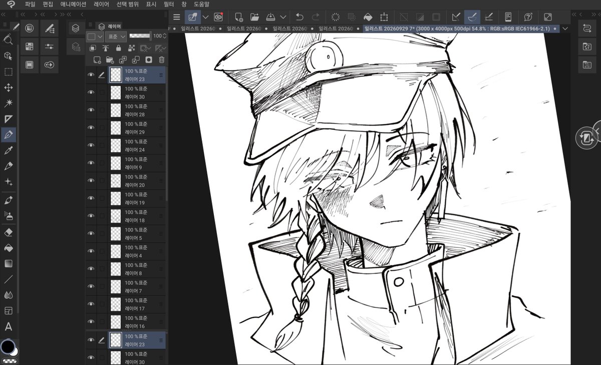The image size is (601, 365).
Task: Open the 파일 menu
Action: (x=30, y=4)
